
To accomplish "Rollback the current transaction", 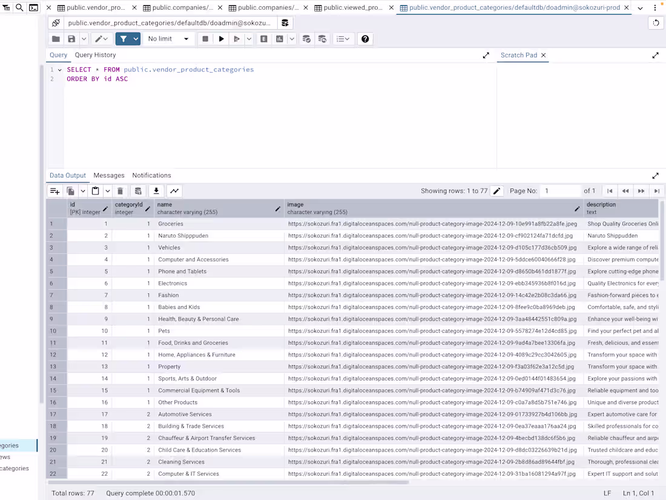I will 322,38.
